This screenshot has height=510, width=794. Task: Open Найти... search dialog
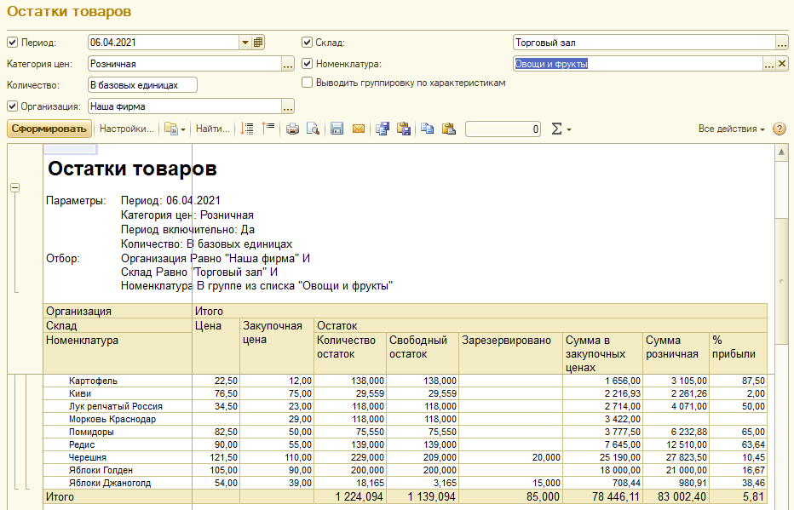213,129
